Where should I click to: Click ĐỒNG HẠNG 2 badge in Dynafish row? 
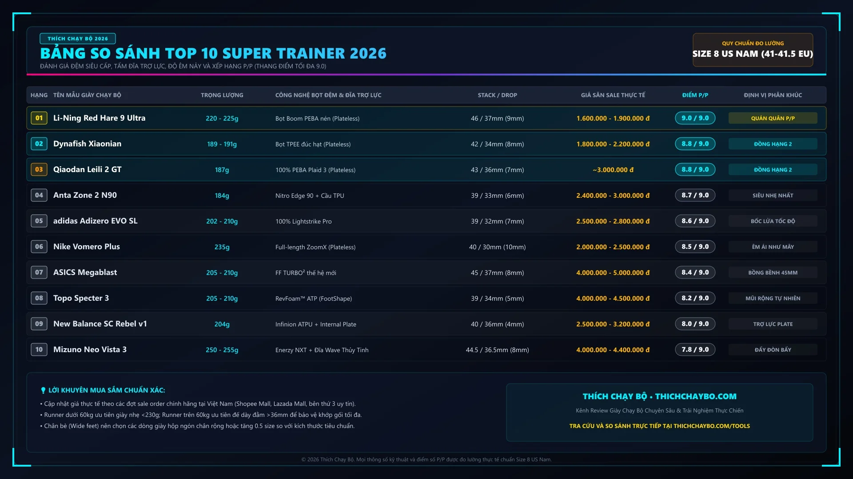coord(773,144)
